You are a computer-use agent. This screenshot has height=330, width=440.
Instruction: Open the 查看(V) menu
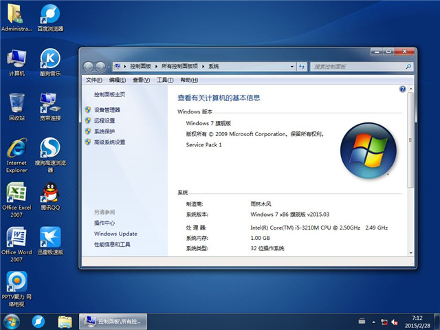pos(141,80)
